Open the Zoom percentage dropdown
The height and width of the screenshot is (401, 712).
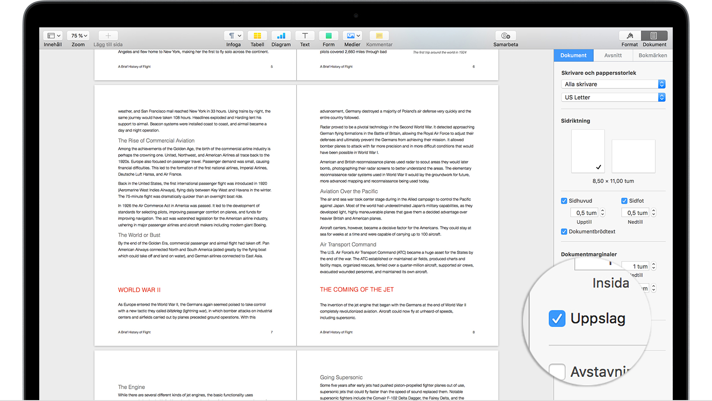78,35
